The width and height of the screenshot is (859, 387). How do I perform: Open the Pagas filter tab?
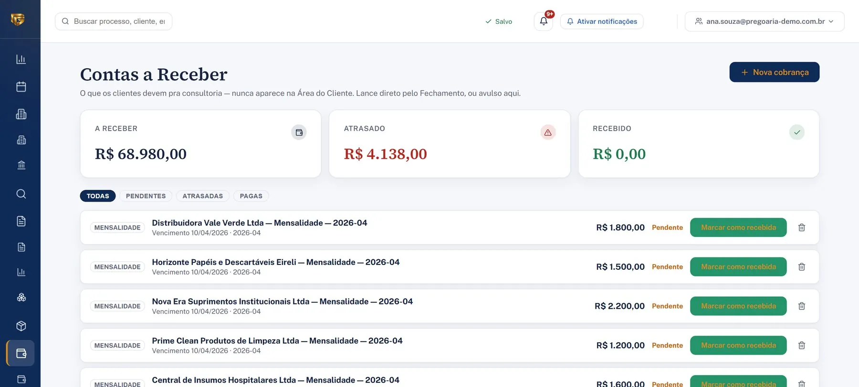tap(251, 196)
